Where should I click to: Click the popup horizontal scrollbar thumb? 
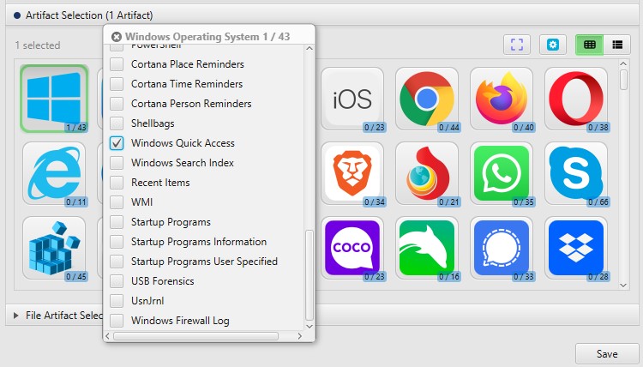195,336
